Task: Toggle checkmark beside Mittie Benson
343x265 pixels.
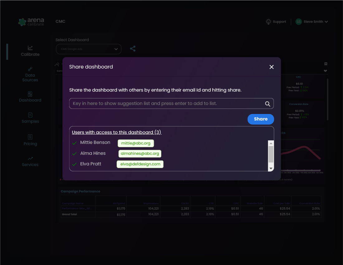Action: [x=74, y=143]
